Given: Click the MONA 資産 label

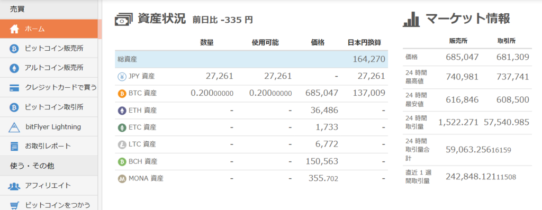Looking at the screenshot, I should coord(146,179).
